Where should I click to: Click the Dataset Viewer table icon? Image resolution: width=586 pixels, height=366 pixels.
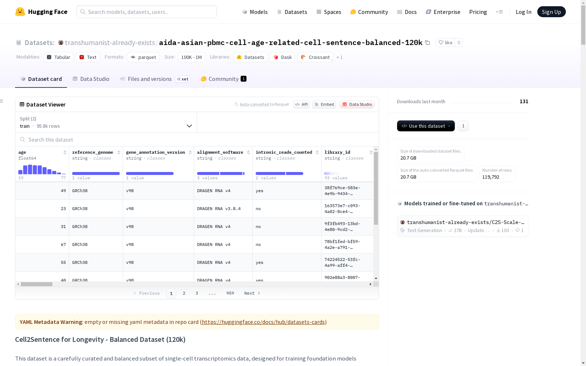point(22,104)
